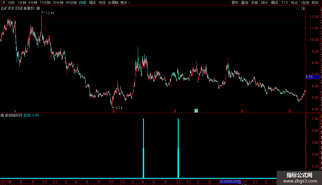Viewport: 322px width, 185px height.
Task: Click the blue up-arrow marker near 2017
Action: [15, 111]
